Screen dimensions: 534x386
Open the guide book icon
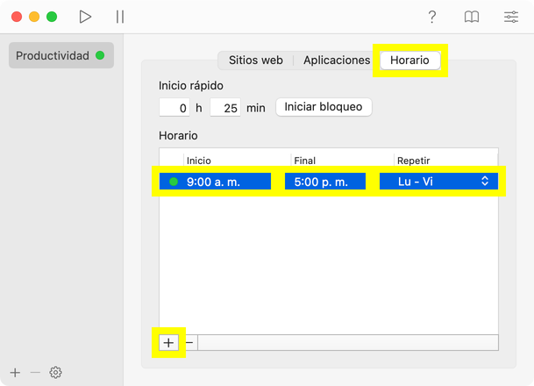pyautogui.click(x=472, y=17)
